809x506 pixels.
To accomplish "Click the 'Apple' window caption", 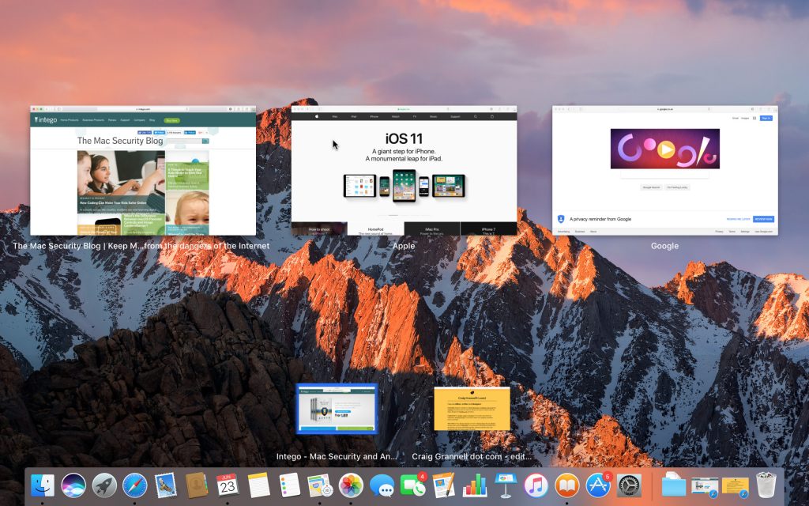I will coord(404,246).
